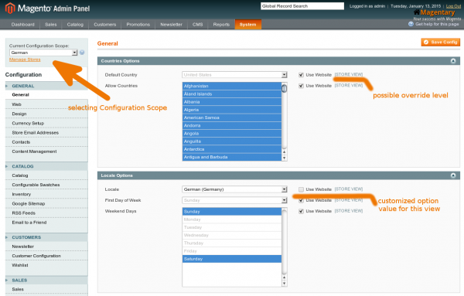The height and width of the screenshot is (296, 464).
Task: Select Antarctica in Allow Countries list
Action: pyautogui.click(x=232, y=149)
